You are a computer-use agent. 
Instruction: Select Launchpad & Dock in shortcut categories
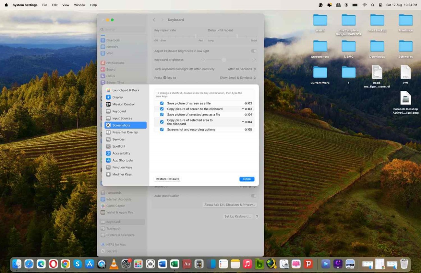(126, 90)
